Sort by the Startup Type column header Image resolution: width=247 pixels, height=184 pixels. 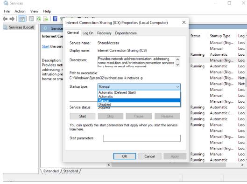220,36
